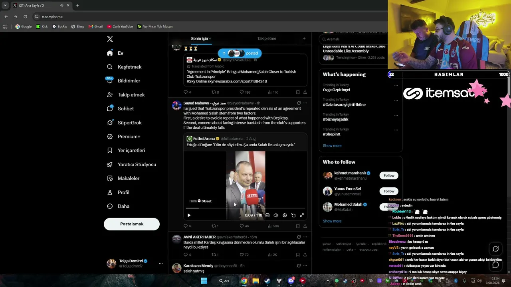Open a new Chrome tab
The width and height of the screenshot is (511, 287).
pos(77,6)
